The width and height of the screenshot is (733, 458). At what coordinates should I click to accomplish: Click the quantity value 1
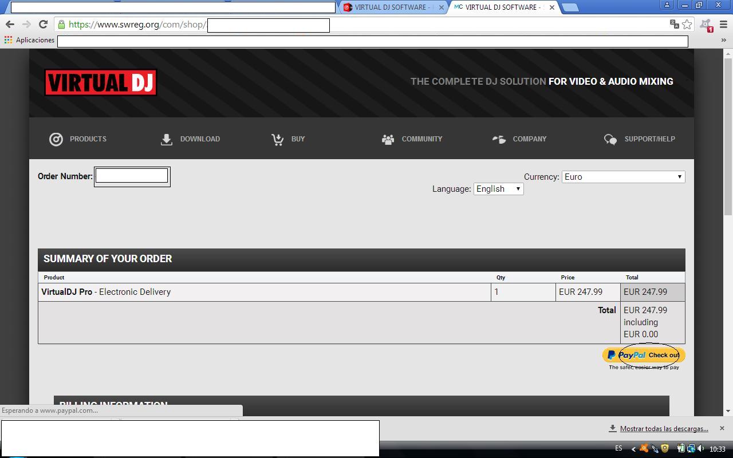click(x=496, y=292)
